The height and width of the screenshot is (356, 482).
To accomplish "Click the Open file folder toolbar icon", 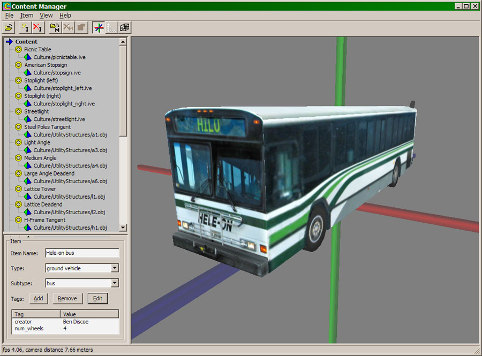I will 9,27.
